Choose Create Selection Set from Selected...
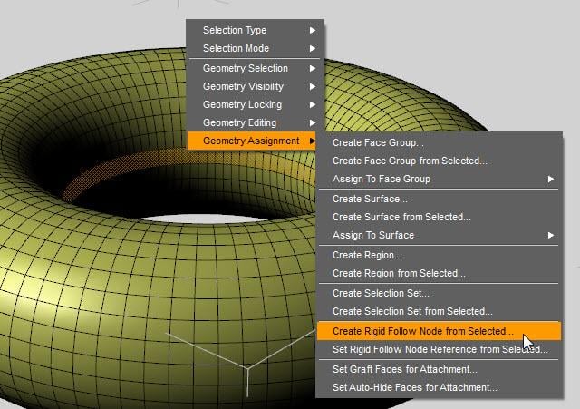 coord(439,311)
